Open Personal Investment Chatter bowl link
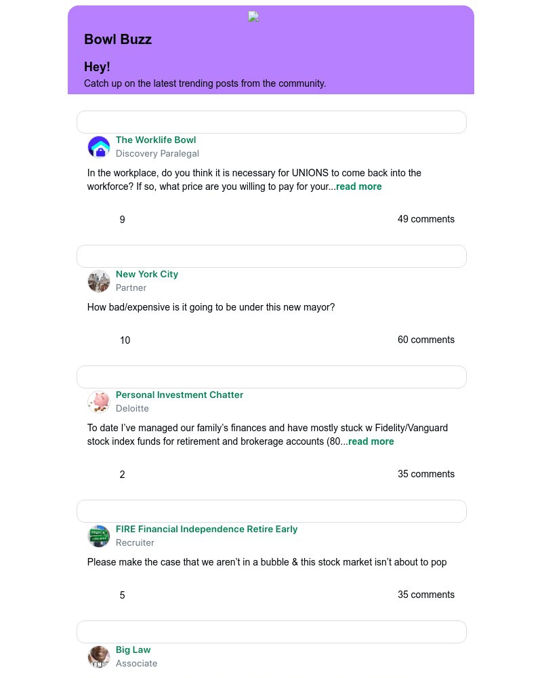The width and height of the screenshot is (542, 678). pos(180,395)
